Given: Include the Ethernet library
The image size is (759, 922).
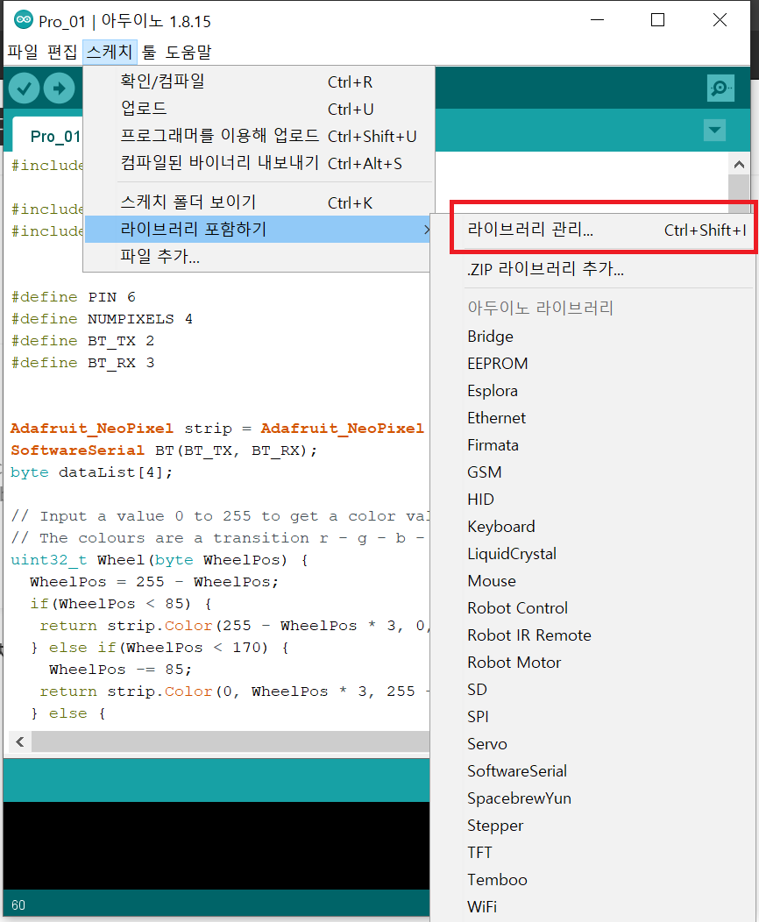Looking at the screenshot, I should pos(594,417).
